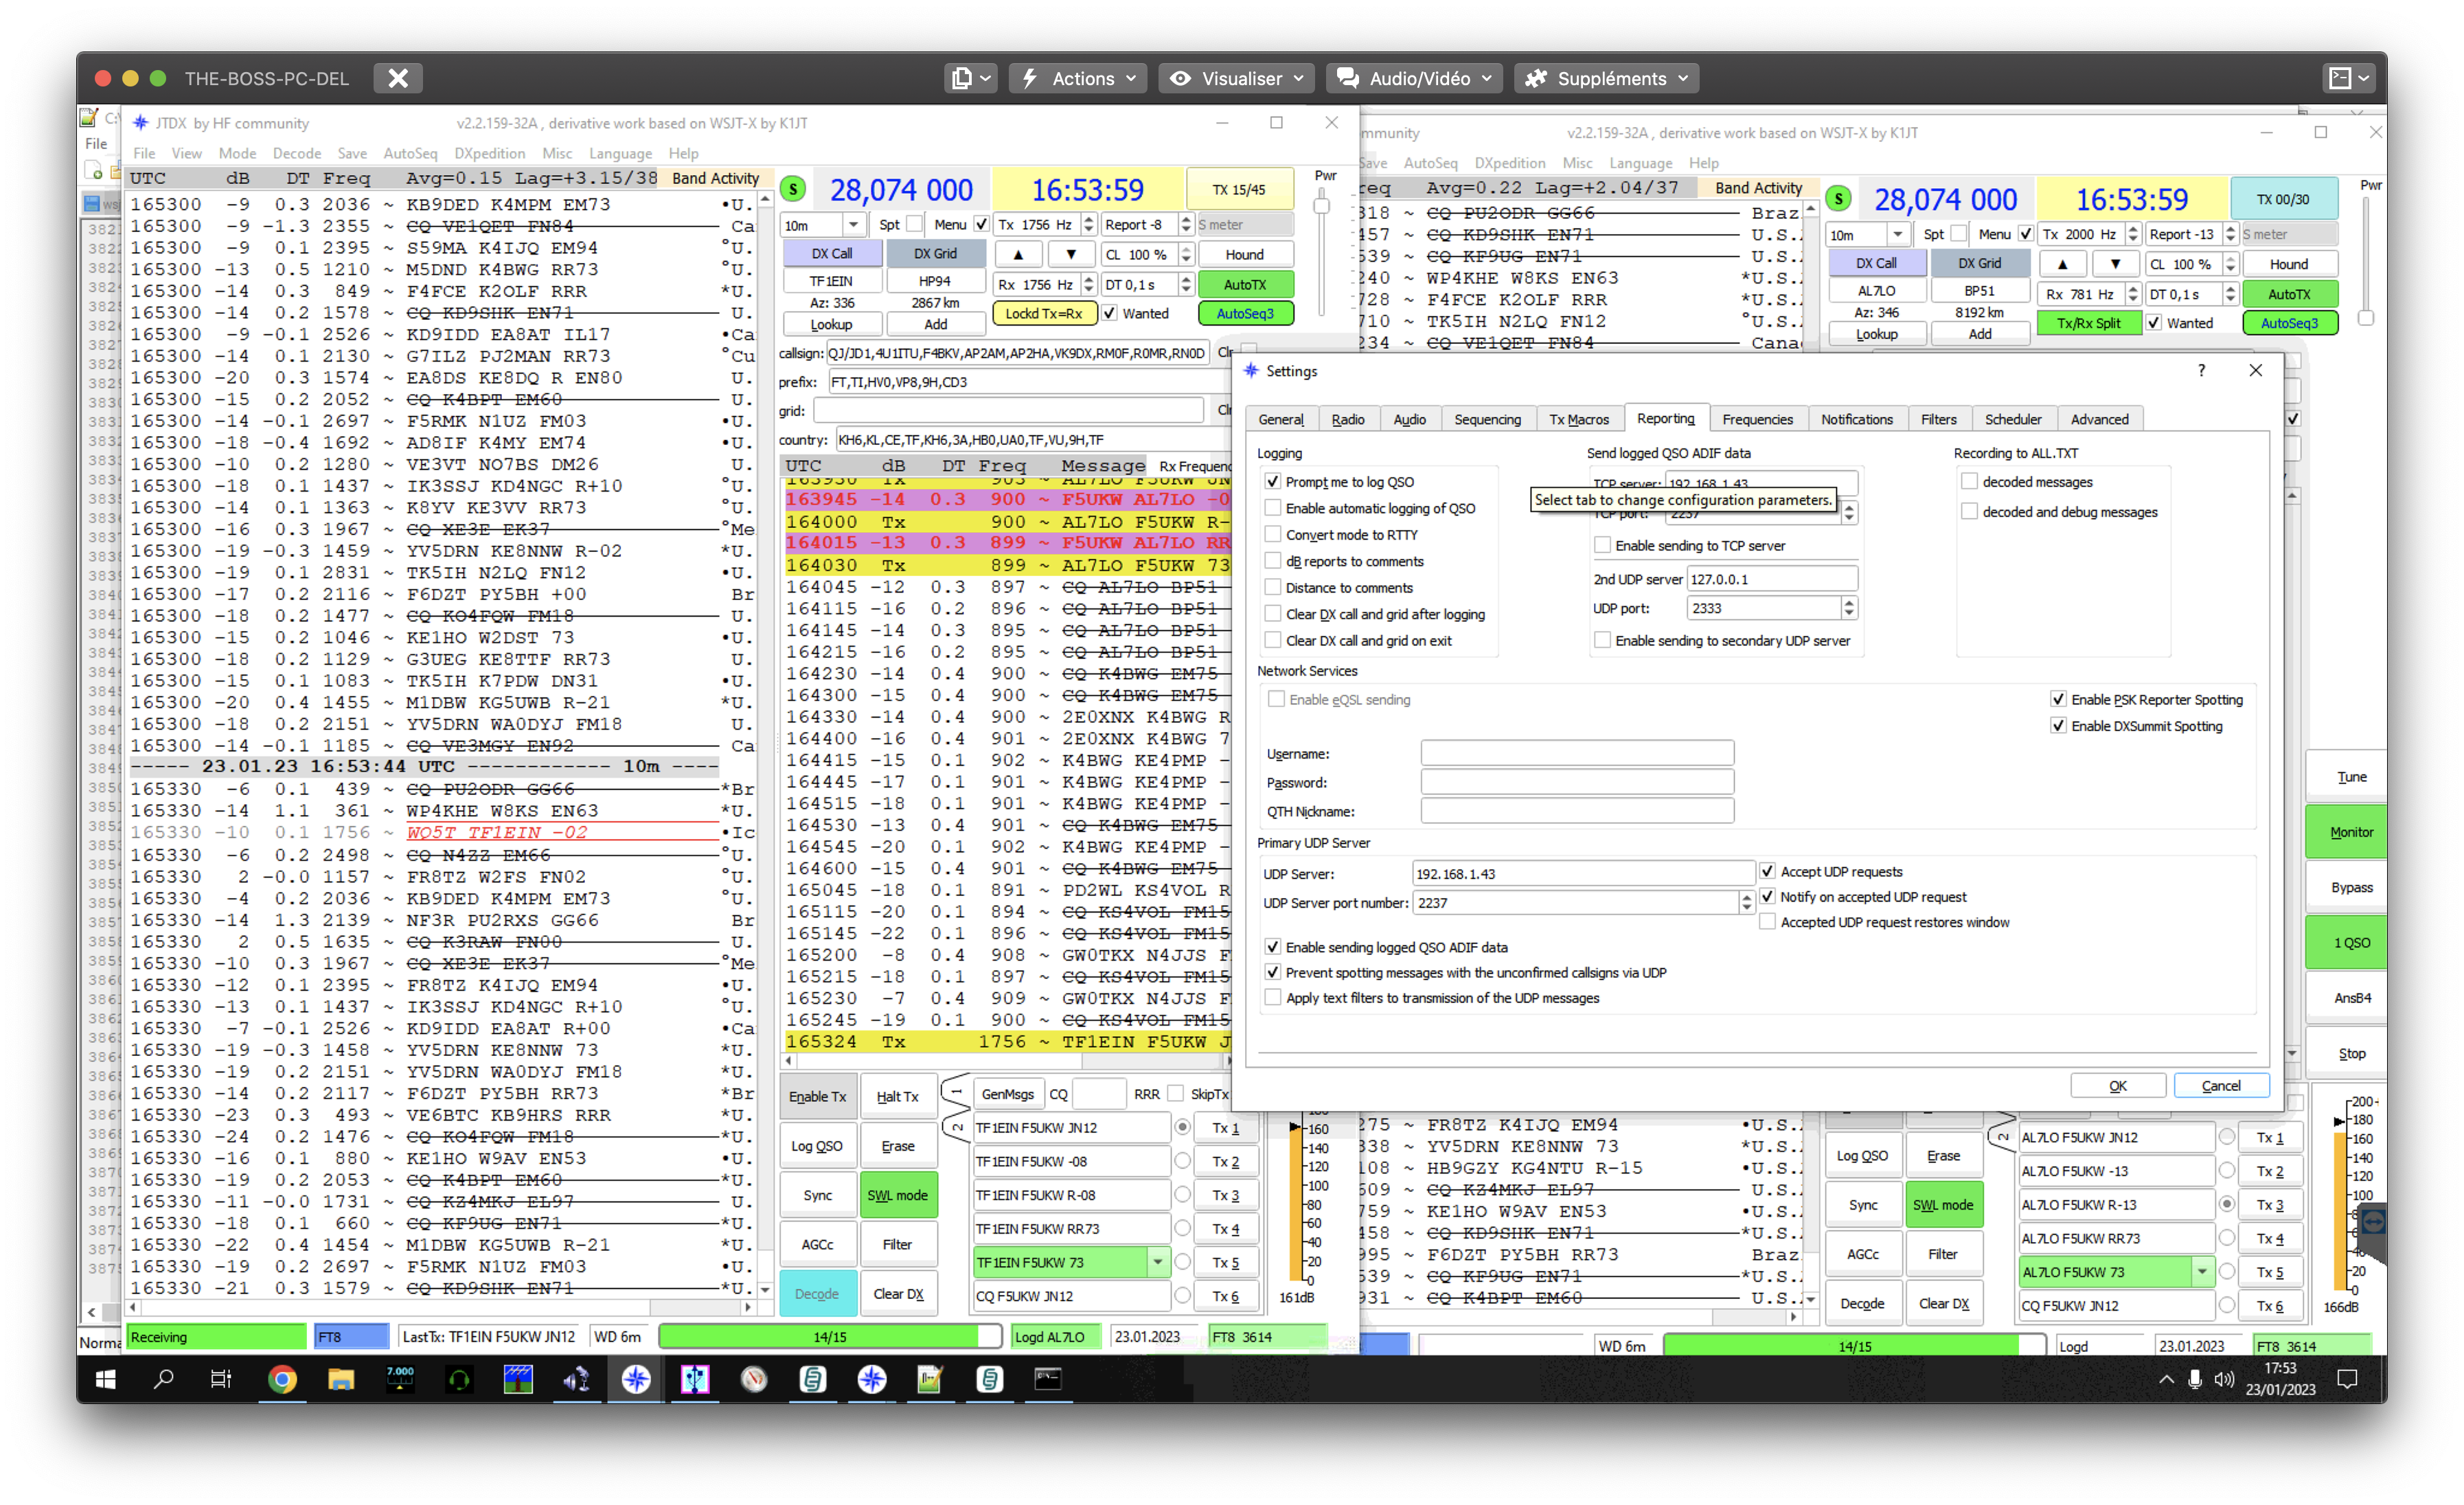Toggle Enable PSK Reporter Spotting
2464x1505 pixels.
[x=2058, y=700]
